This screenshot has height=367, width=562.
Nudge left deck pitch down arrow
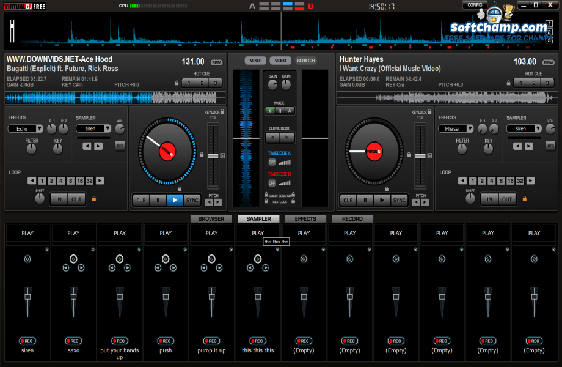208,202
